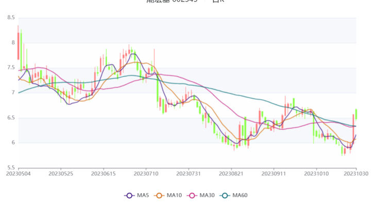Select the 20230525 x-axis date label
The image size is (371, 208).
point(61,174)
